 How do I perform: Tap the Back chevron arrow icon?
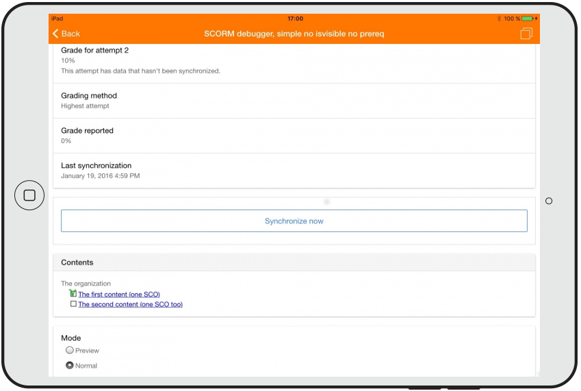pos(55,34)
